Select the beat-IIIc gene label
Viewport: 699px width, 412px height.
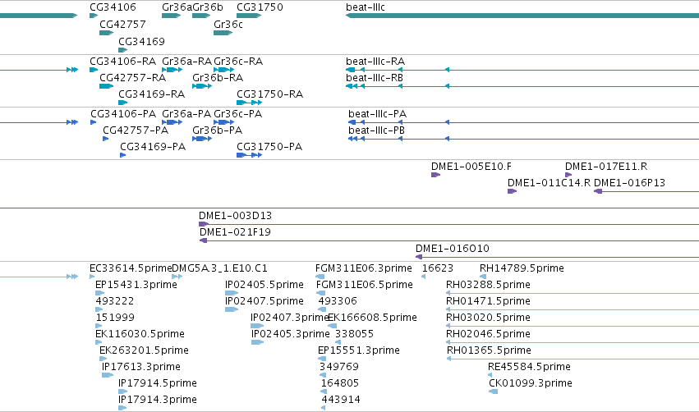[366, 7]
